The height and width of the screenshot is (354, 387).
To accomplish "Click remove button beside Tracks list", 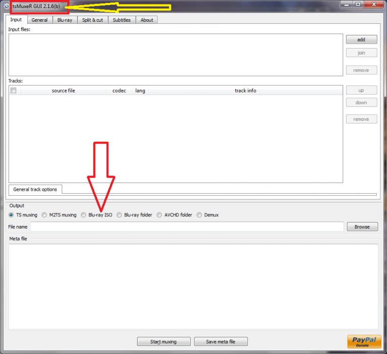I will [x=361, y=119].
